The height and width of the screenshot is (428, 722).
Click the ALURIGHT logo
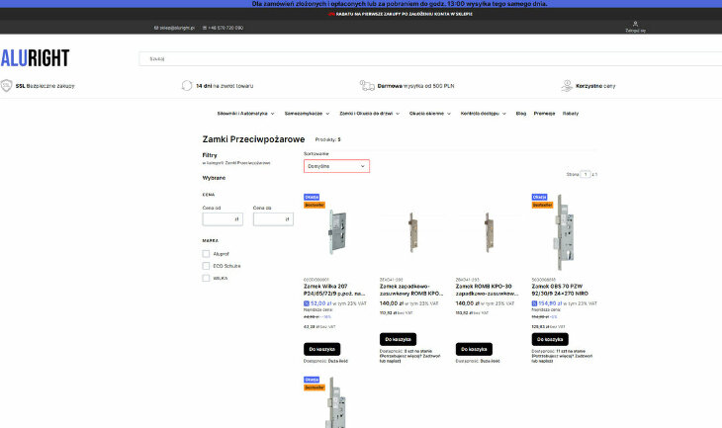[x=35, y=58]
